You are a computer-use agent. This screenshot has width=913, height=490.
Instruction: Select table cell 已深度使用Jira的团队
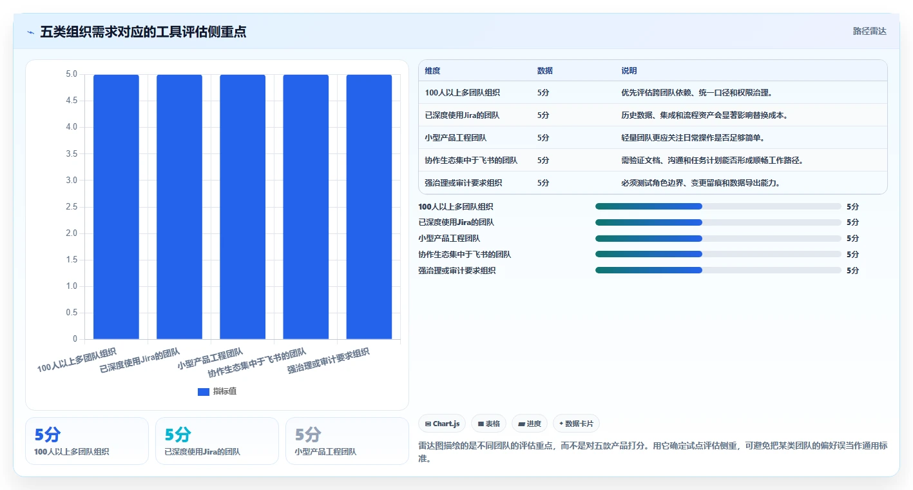(462, 115)
